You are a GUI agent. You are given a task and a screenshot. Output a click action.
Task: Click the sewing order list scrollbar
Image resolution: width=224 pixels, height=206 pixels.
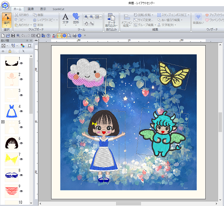tap(31, 86)
